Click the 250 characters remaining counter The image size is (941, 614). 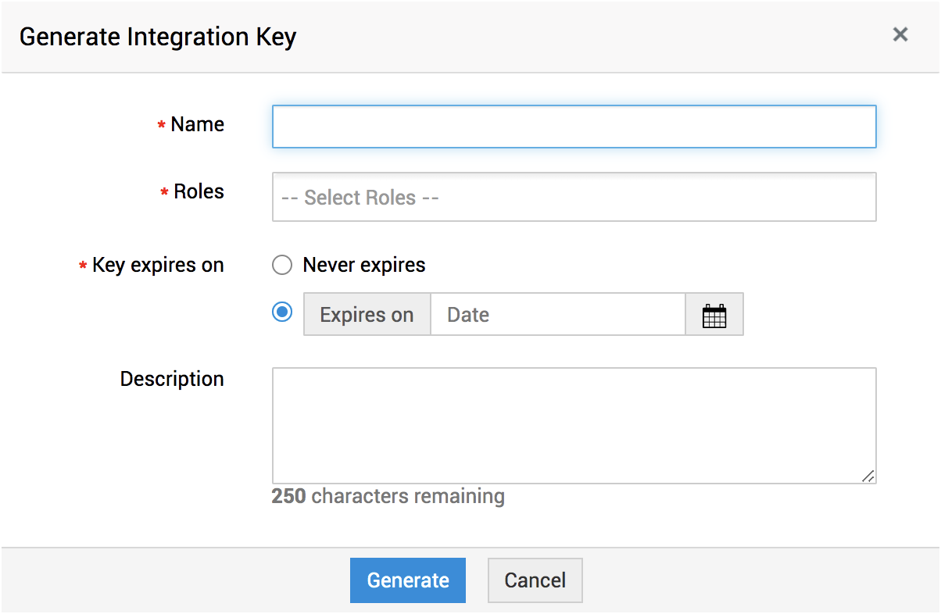[388, 496]
